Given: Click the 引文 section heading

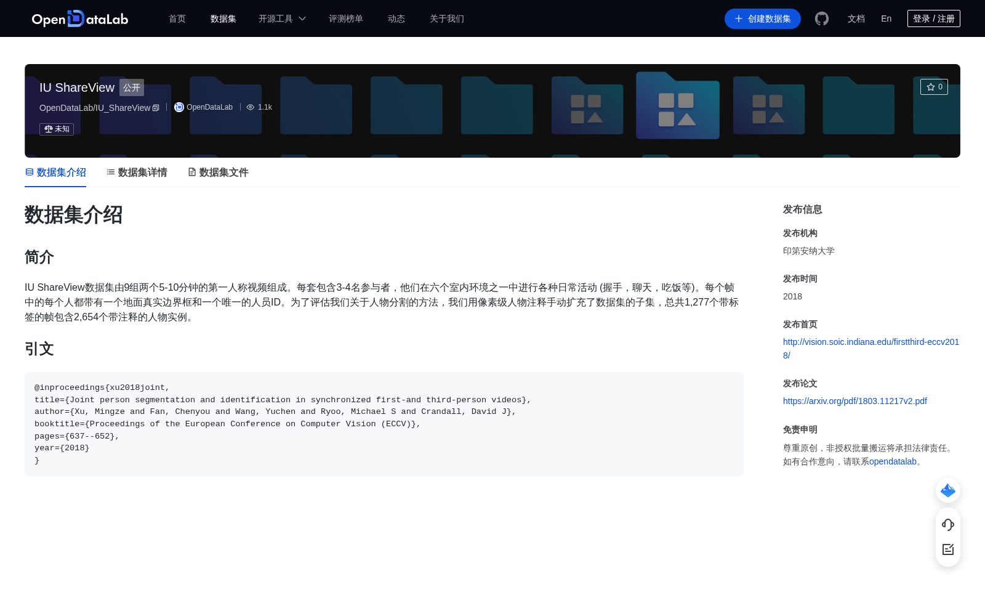Looking at the screenshot, I should [39, 349].
